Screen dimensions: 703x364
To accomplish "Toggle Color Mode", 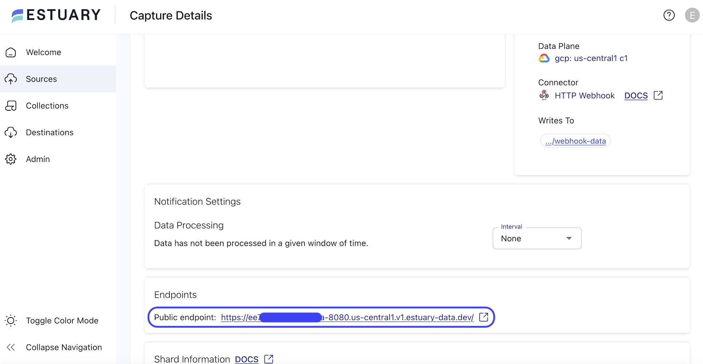I will 62,321.
